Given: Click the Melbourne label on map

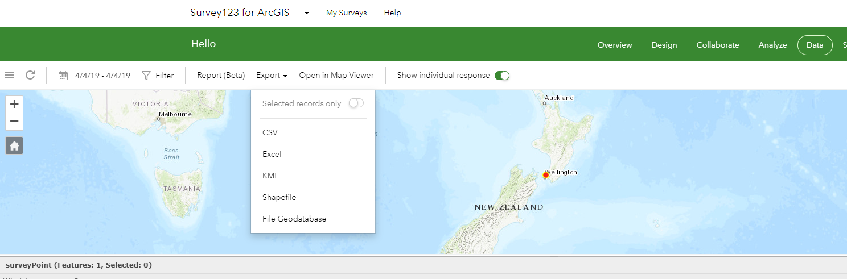Looking at the screenshot, I should (176, 114).
